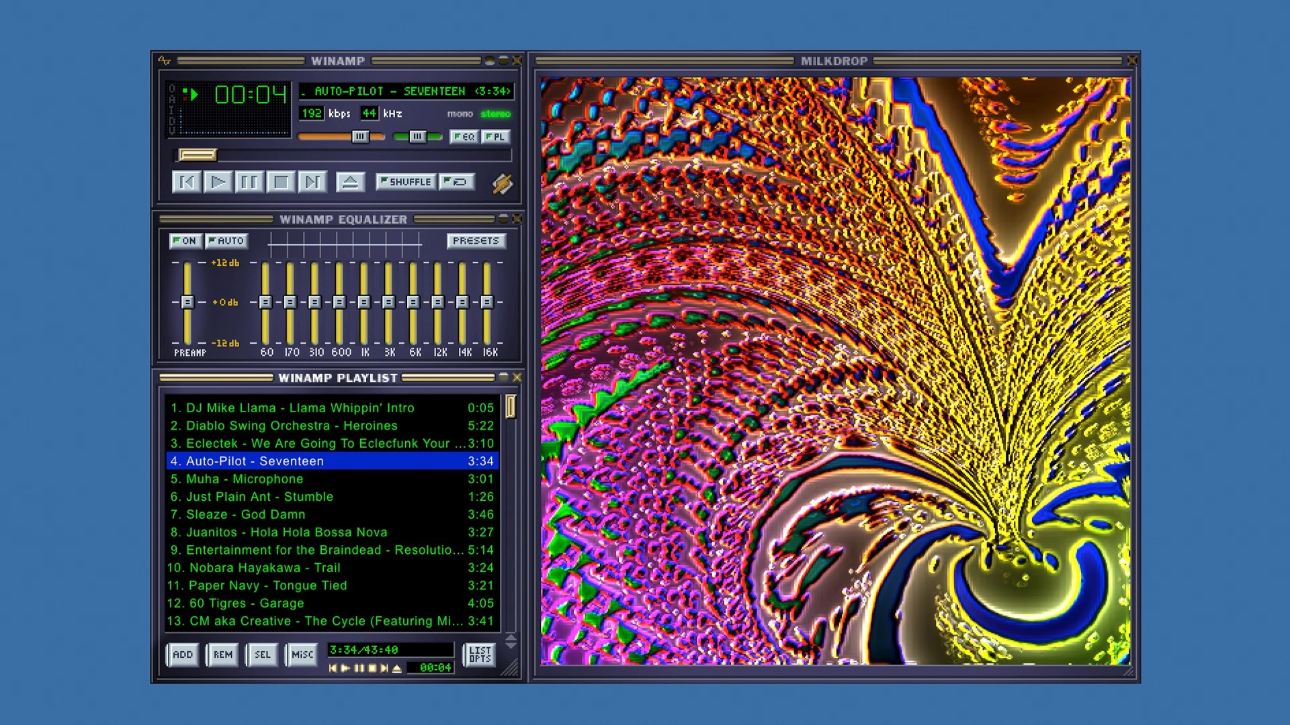
Task: Toggle the equalizer AUTO button
Action: [226, 240]
